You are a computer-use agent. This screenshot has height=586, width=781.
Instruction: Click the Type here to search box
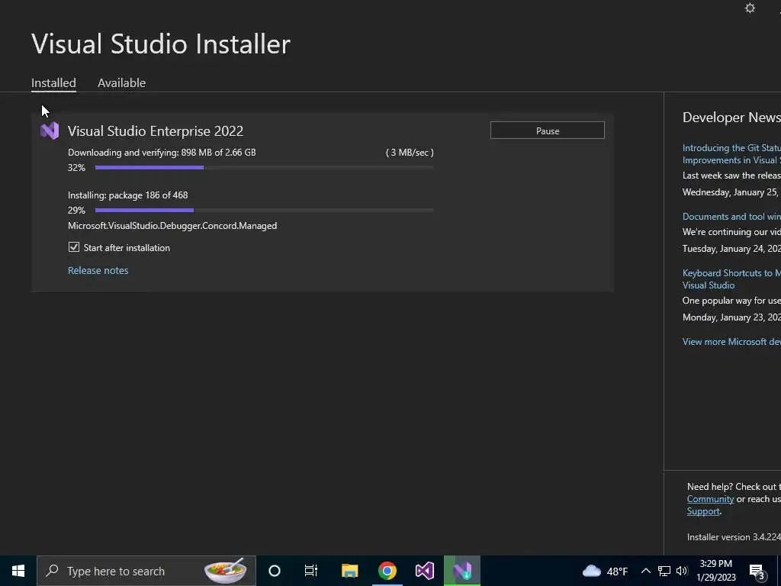coord(146,571)
